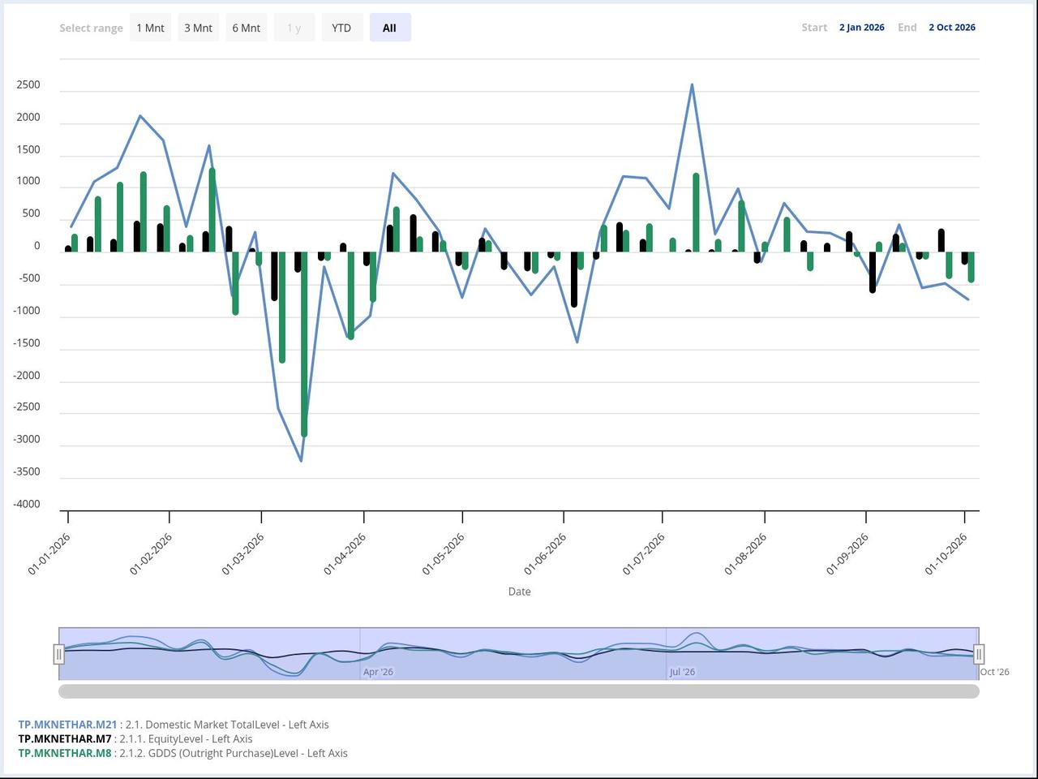Grab the left navigator handle
The height and width of the screenshot is (779, 1038).
59,654
